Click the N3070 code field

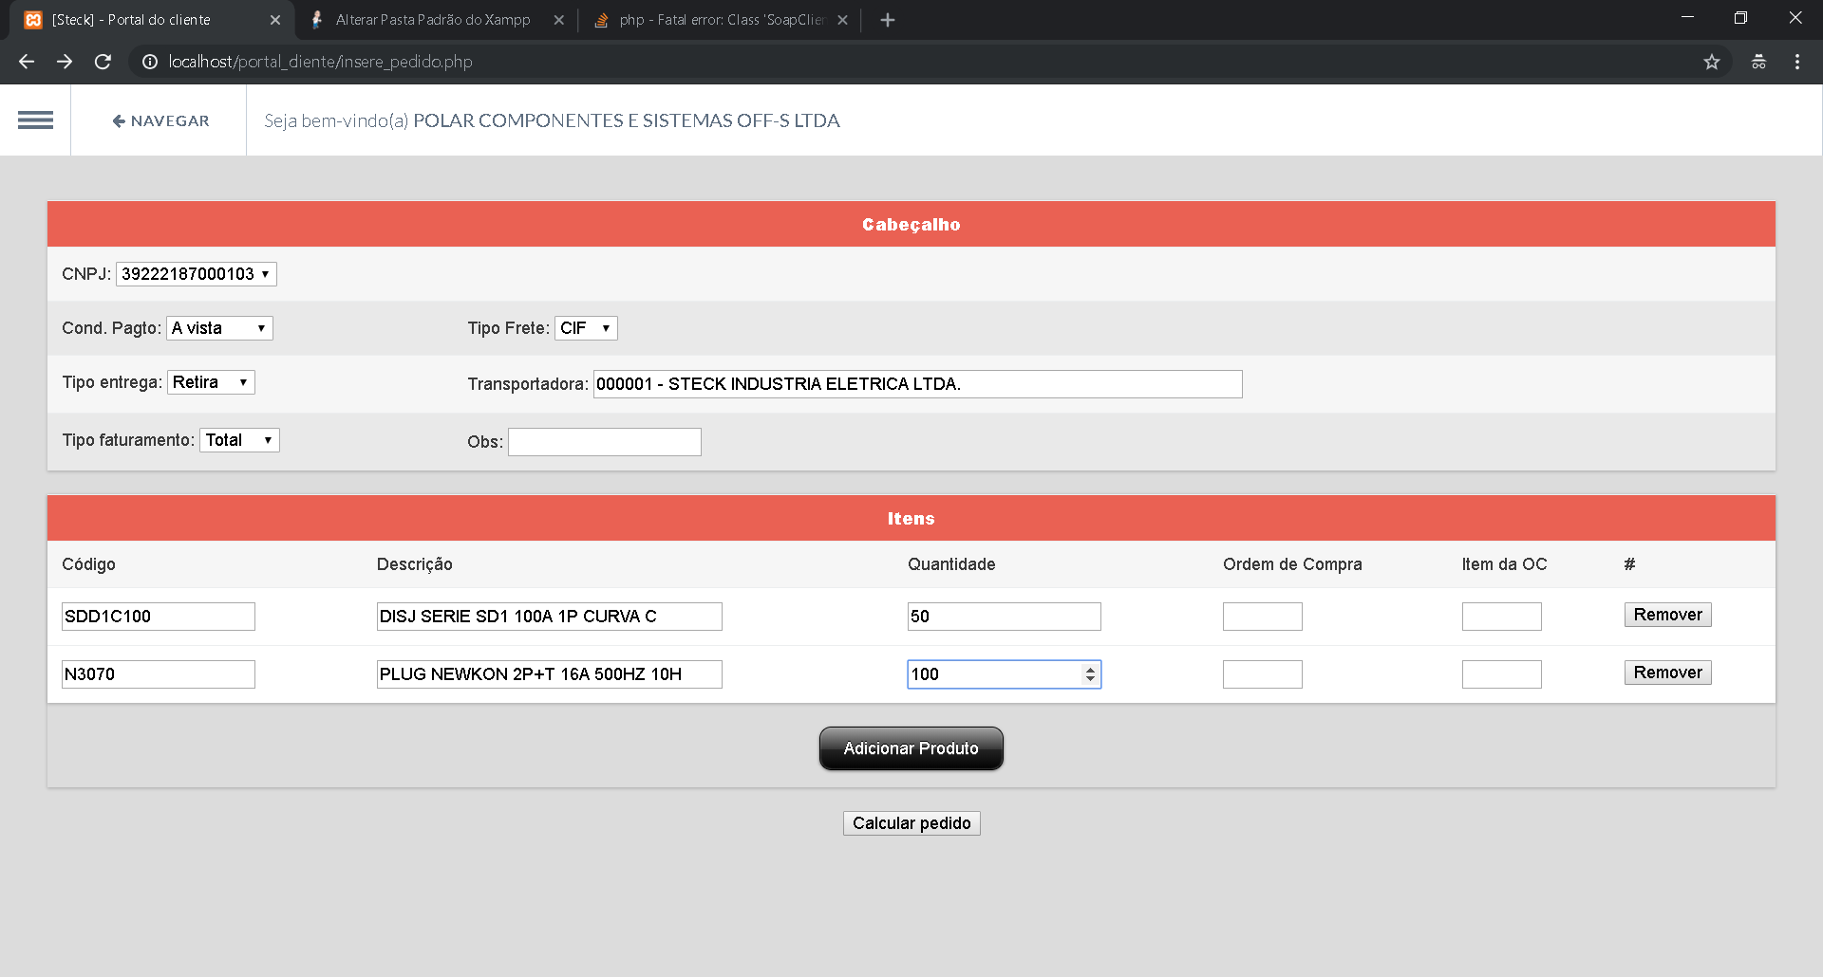point(158,674)
